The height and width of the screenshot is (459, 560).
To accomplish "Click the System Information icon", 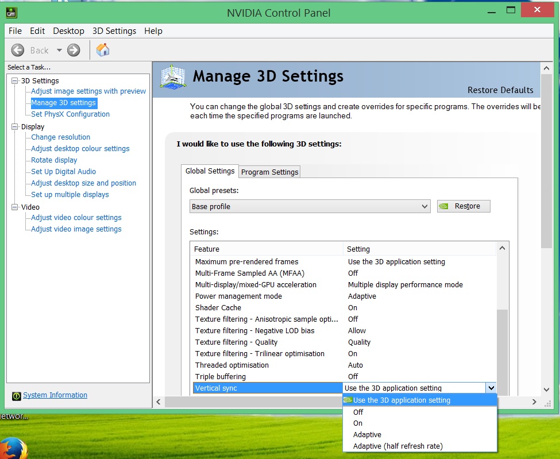I will click(x=17, y=396).
